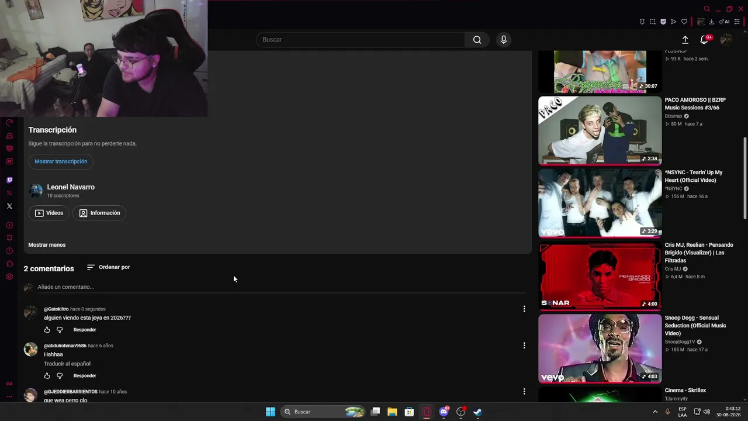Open the browser AI assistant

click(x=724, y=22)
